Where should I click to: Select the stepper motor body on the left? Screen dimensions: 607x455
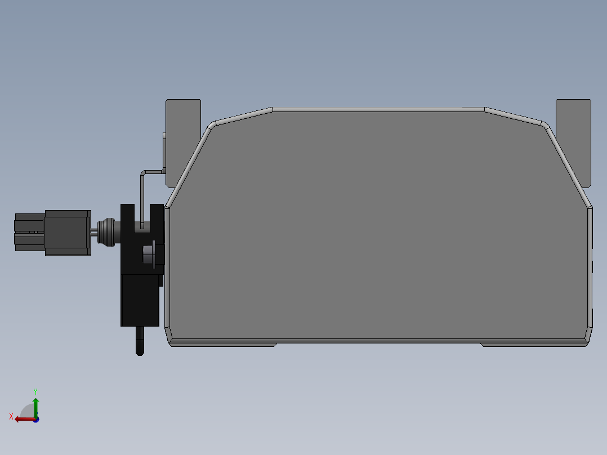pos(68,233)
